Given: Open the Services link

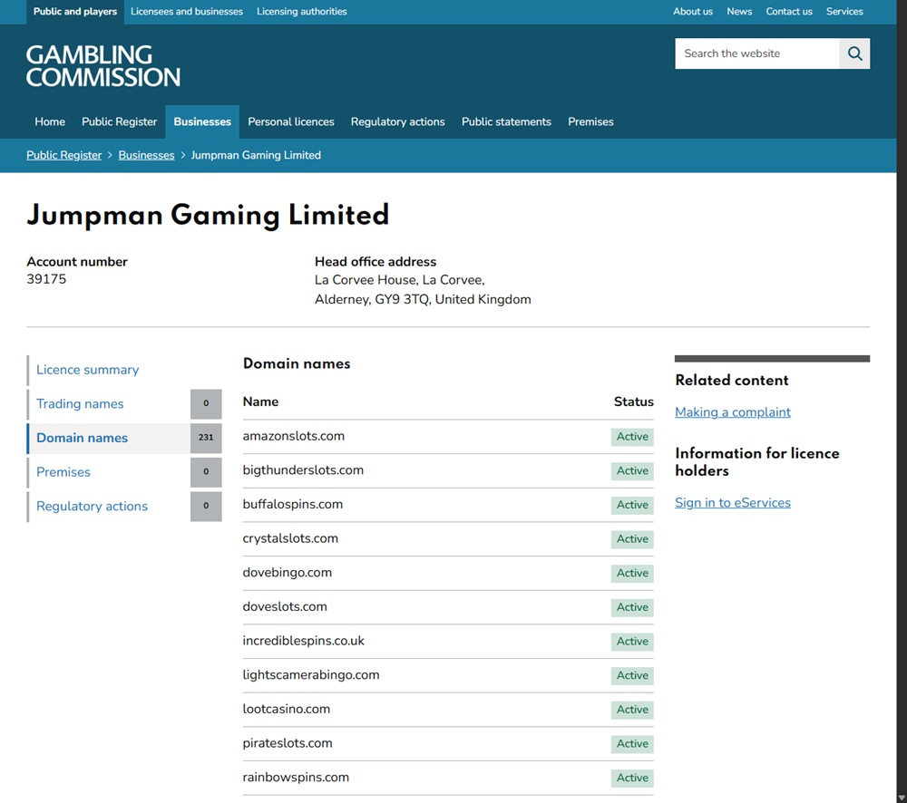Looking at the screenshot, I should pos(844,12).
